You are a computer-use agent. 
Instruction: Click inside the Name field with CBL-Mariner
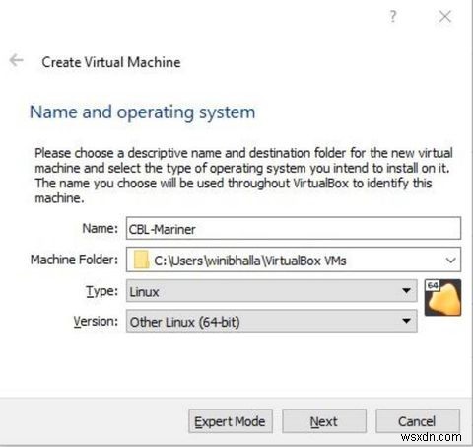(x=294, y=228)
